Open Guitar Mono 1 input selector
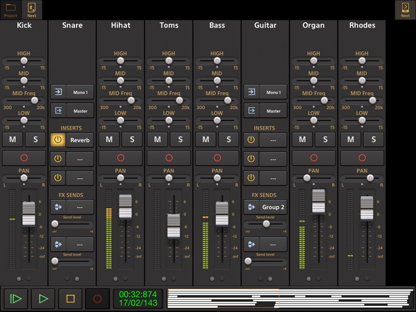Screen dimensions: 416x312 click(273, 92)
